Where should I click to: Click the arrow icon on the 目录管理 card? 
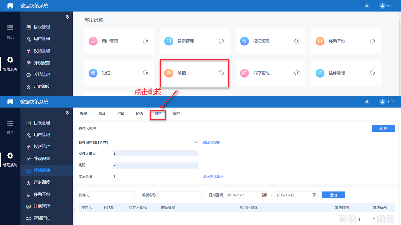click(221, 41)
